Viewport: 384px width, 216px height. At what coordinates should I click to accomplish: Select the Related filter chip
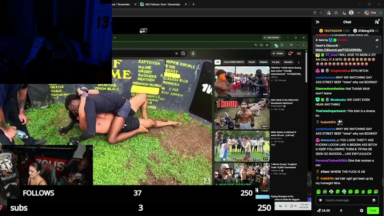263,62
